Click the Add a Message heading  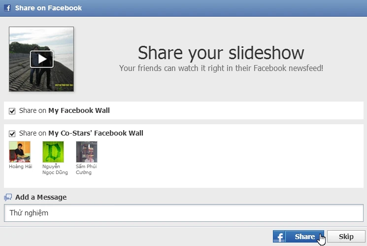[x=41, y=197]
